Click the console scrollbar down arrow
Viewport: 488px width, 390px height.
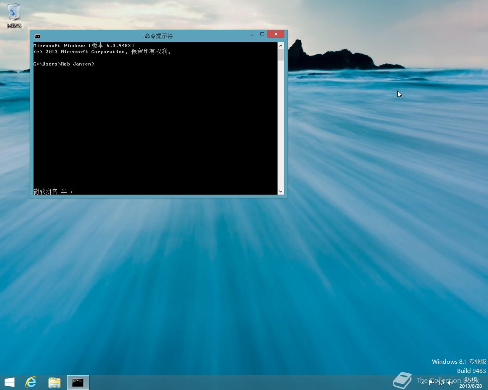(x=281, y=192)
